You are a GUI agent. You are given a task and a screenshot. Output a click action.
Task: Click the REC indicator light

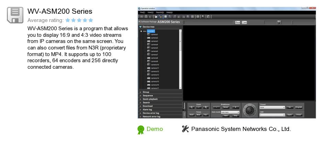point(279,23)
